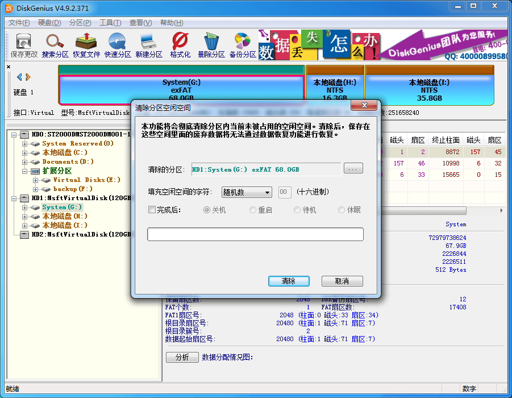Click the 分析 (analyze) button
Viewport: 512px width, 398px height.
tap(182, 357)
